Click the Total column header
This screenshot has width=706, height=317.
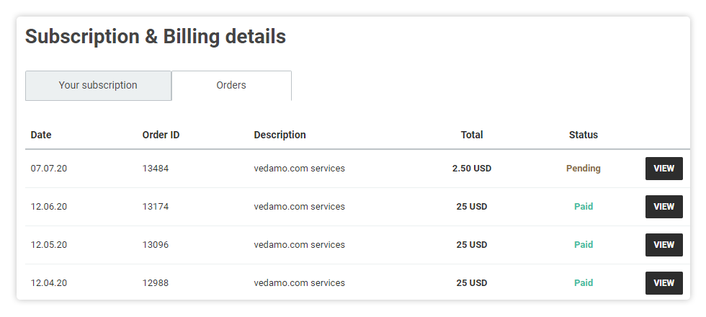472,135
